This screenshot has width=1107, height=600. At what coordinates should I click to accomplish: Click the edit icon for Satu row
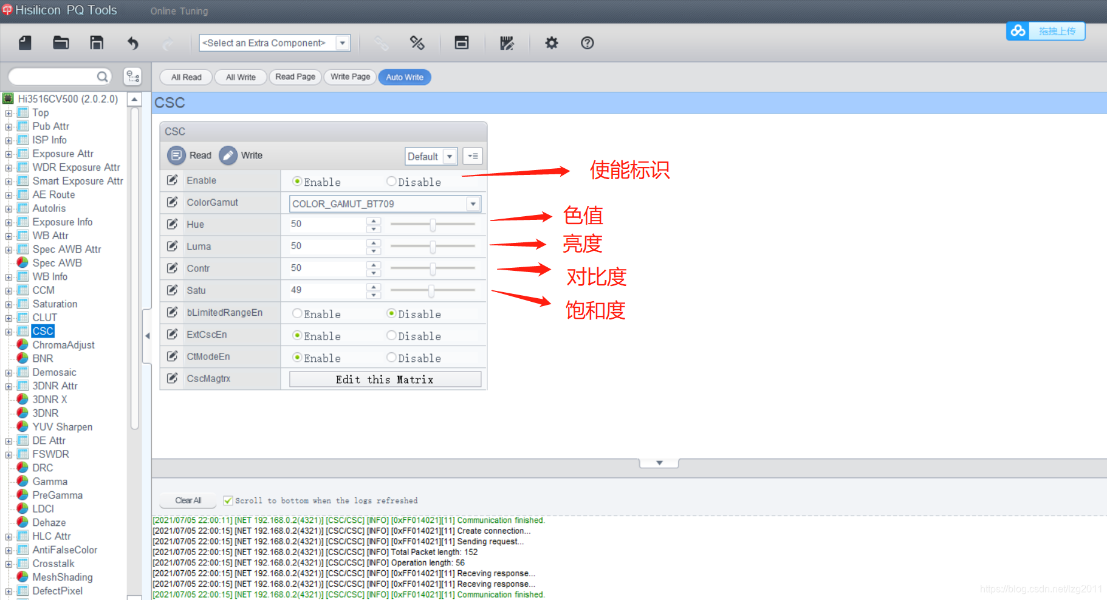point(173,290)
